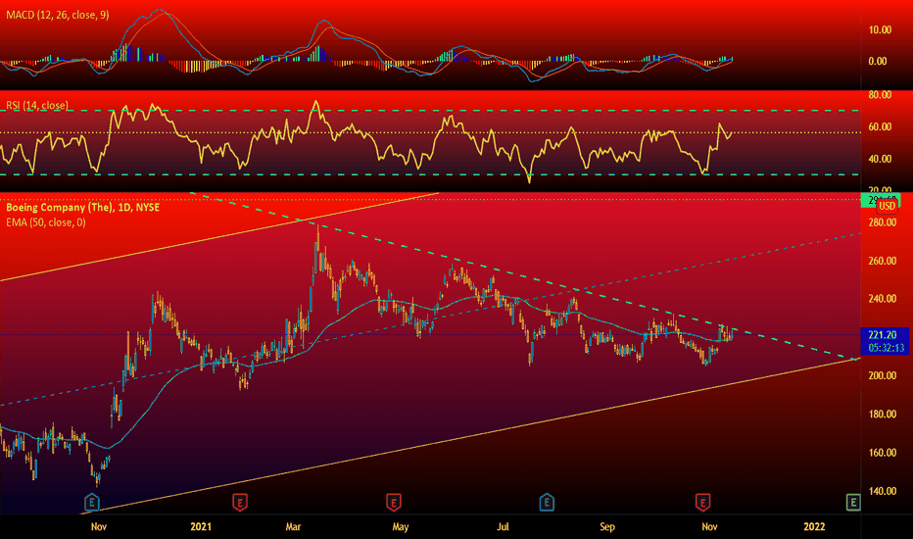Select the MACD (12, 26, close, 9) legend

(x=57, y=15)
